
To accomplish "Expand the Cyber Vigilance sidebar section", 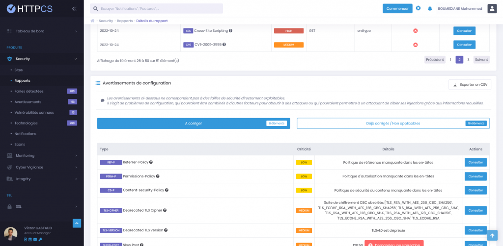I will coord(42,167).
